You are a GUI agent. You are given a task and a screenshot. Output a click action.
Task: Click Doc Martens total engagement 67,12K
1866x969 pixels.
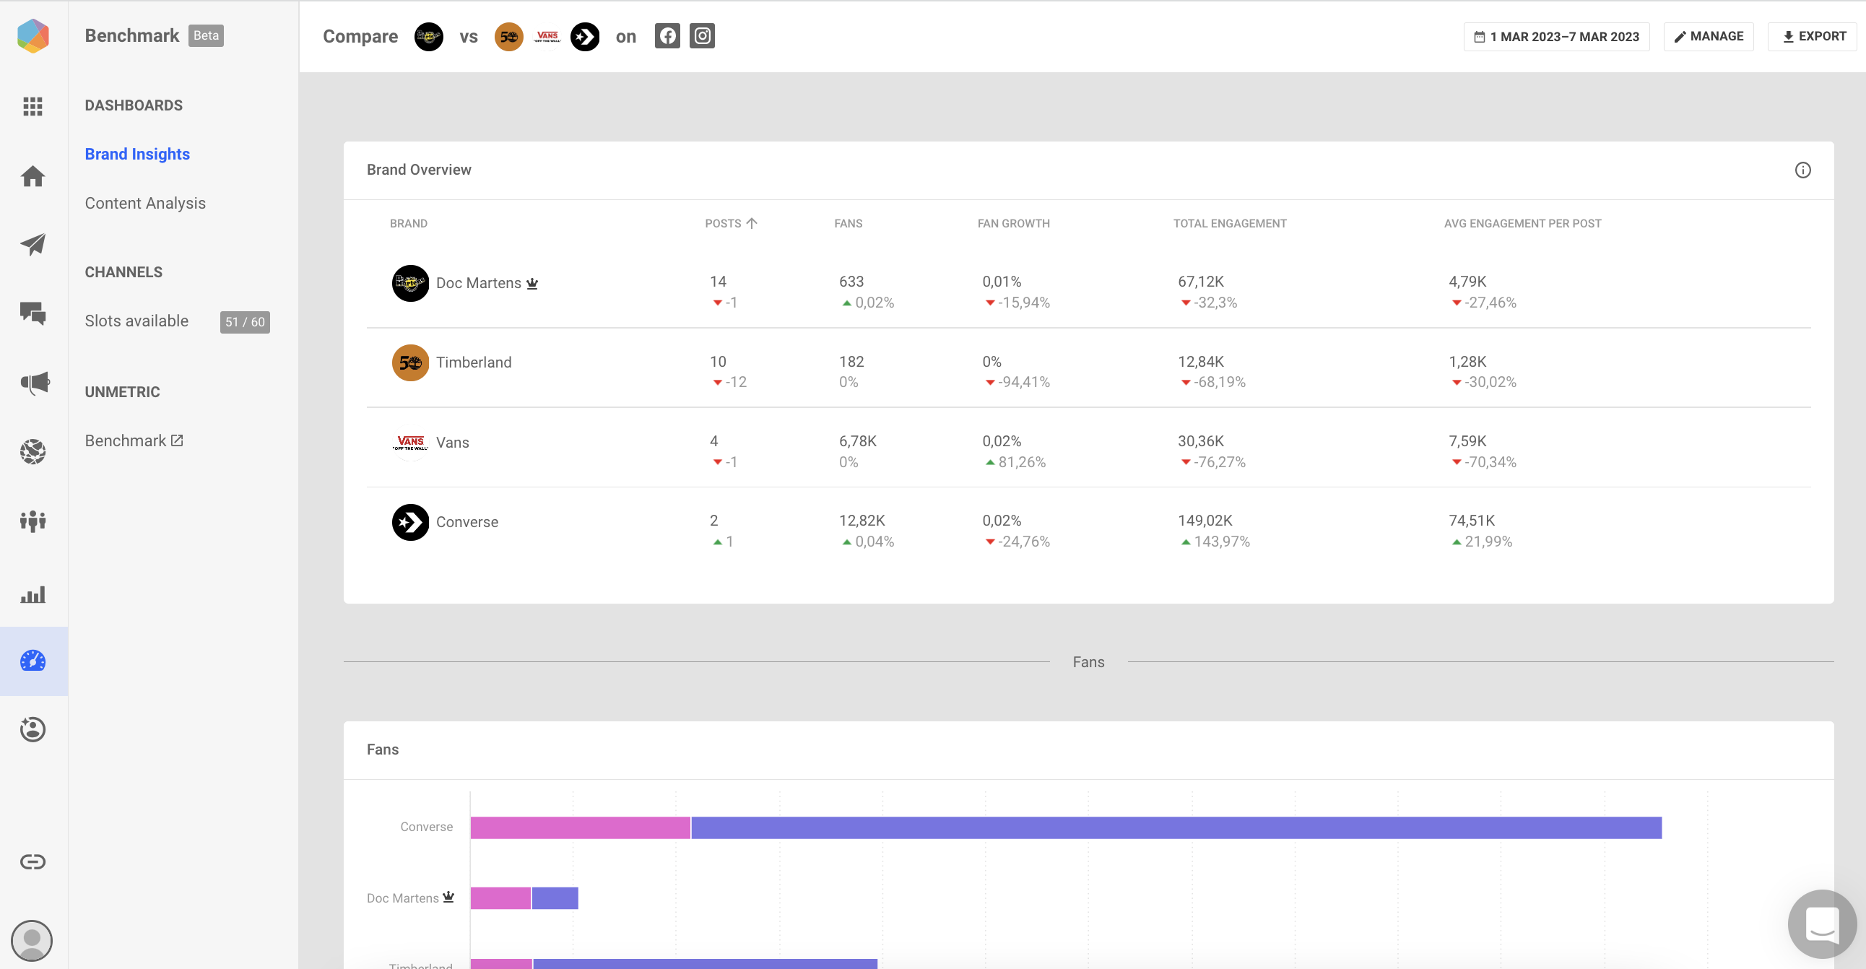tap(1201, 282)
